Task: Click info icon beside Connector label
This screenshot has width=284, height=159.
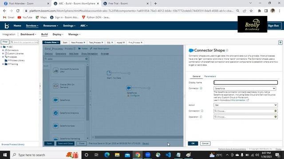Action: coord(201,88)
